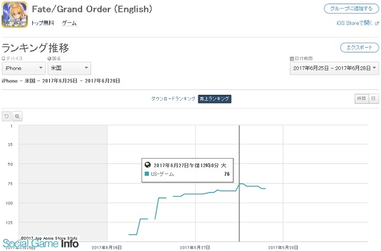Image resolution: width=381 pixels, height=251 pixels.
Task: Select the 売上ランキング toggle
Action: 214,99
